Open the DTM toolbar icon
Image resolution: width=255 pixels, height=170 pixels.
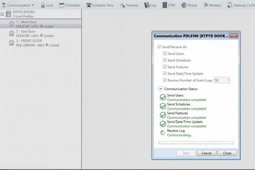click(165, 5)
